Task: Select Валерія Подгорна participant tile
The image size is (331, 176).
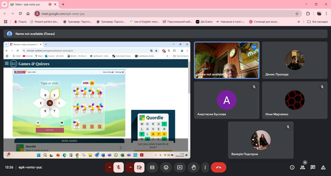Action: point(261,140)
